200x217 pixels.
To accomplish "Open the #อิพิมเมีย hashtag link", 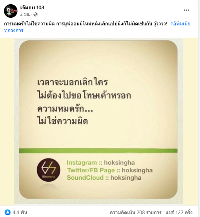I will point(180,24).
